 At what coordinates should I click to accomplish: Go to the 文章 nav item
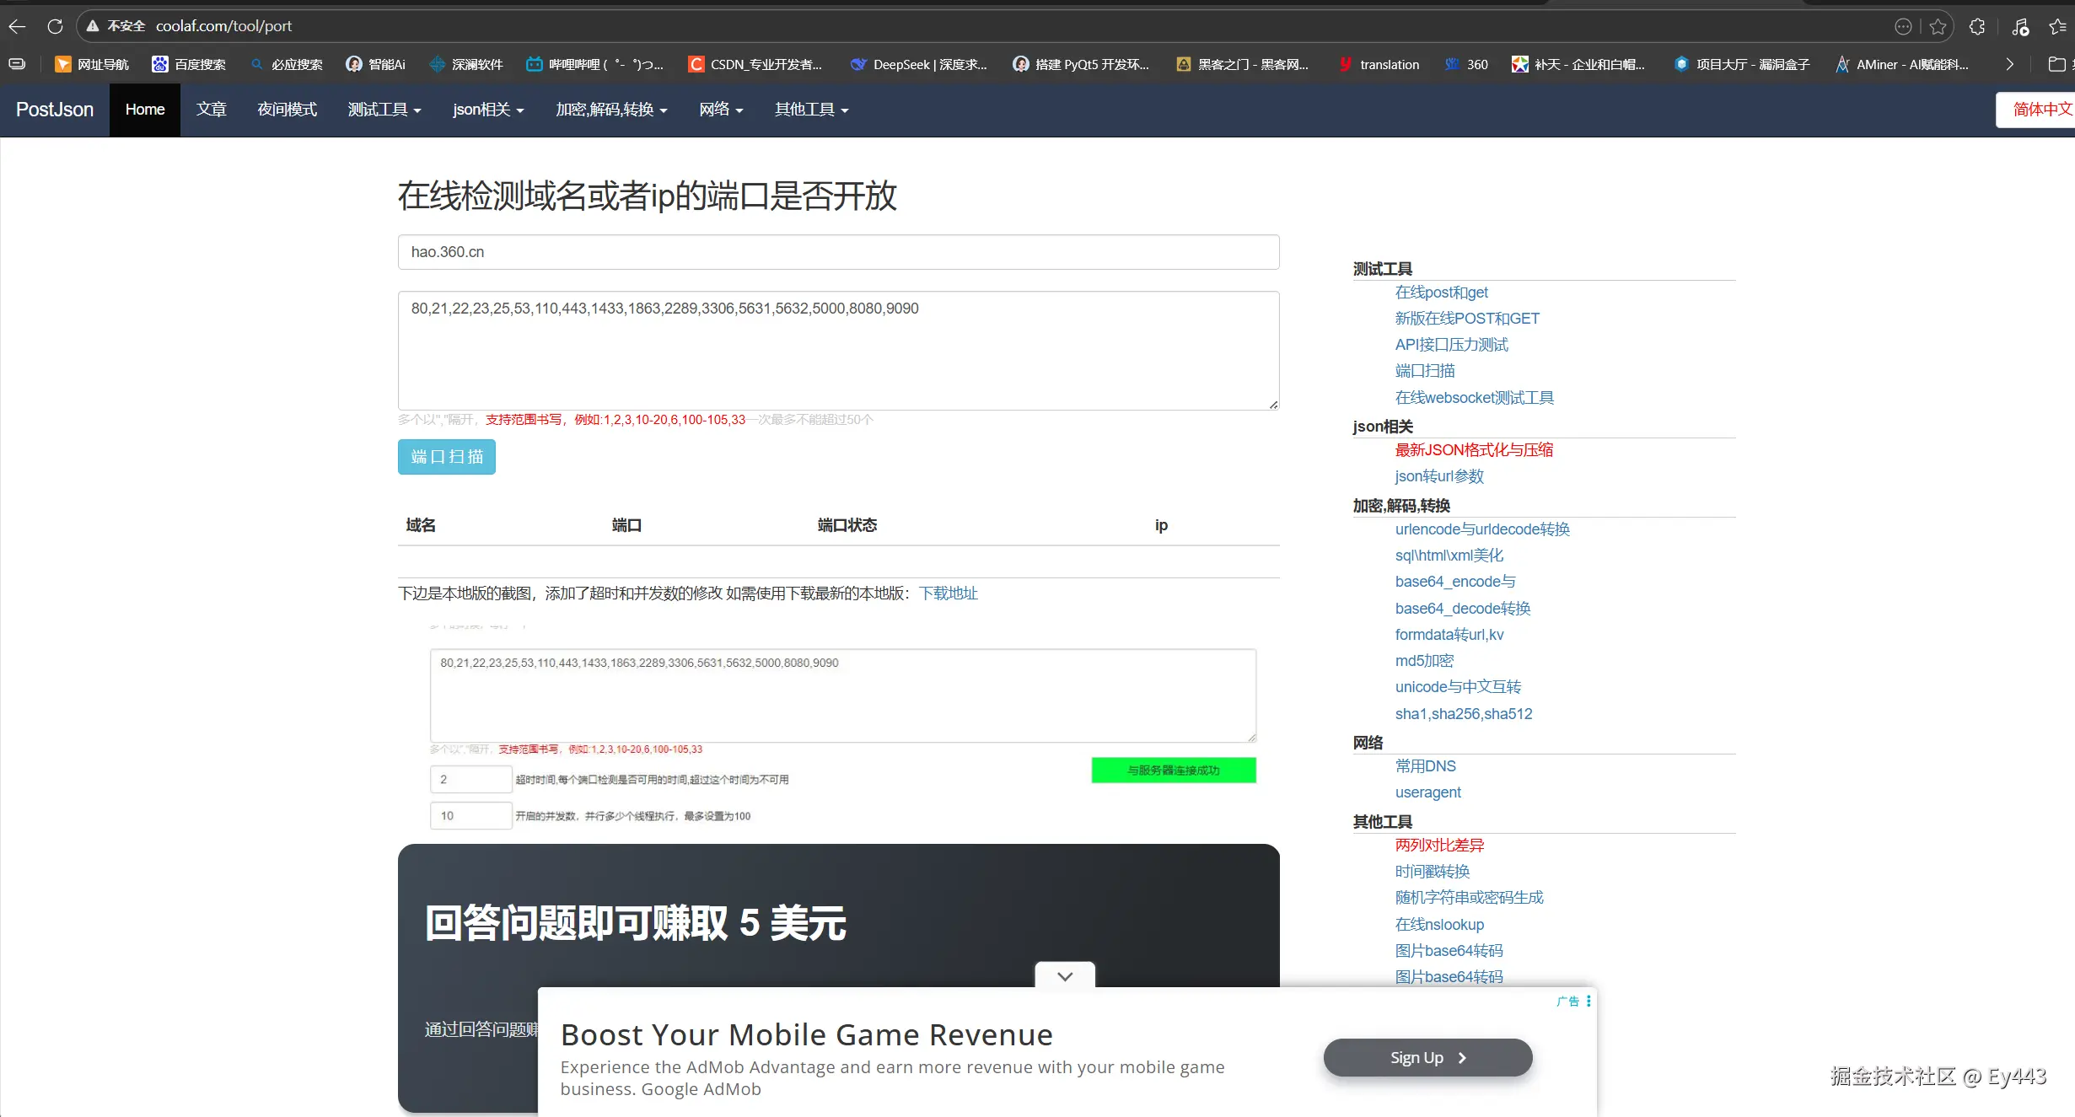[211, 110]
